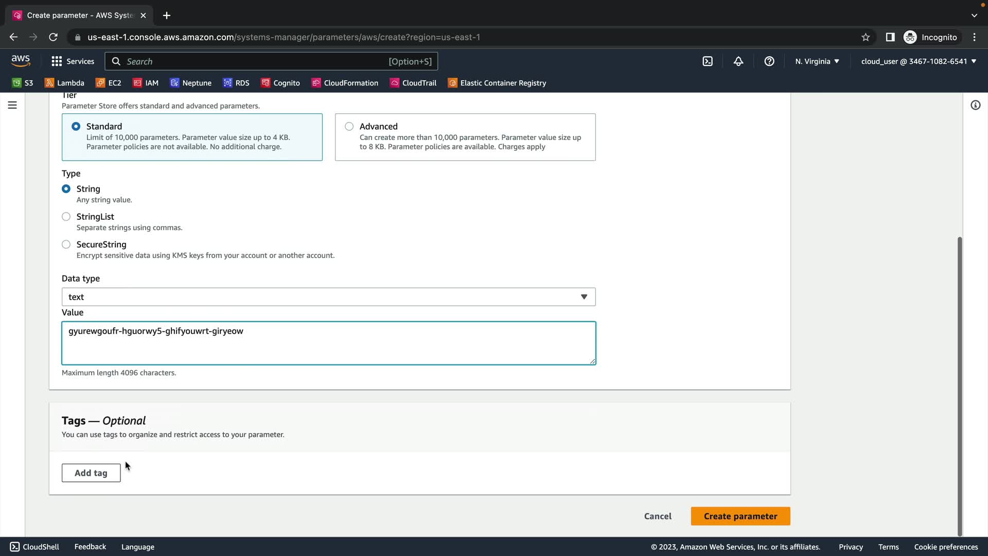Click inside the Value text area
988x556 pixels.
[x=328, y=343]
